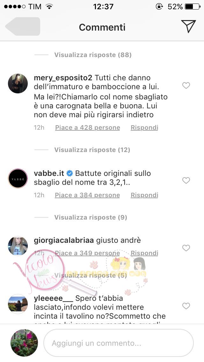Tap the direct message paper plane icon

click(188, 26)
